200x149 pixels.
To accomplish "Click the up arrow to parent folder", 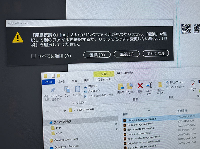I will tap(64, 111).
